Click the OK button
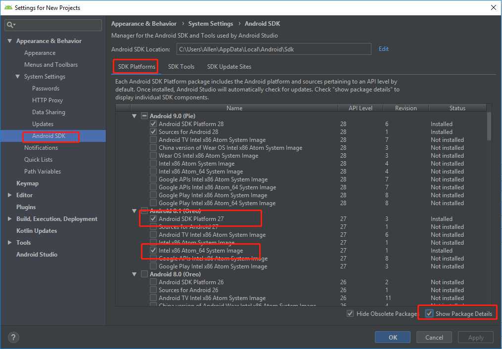The width and height of the screenshot is (502, 349). click(x=393, y=337)
